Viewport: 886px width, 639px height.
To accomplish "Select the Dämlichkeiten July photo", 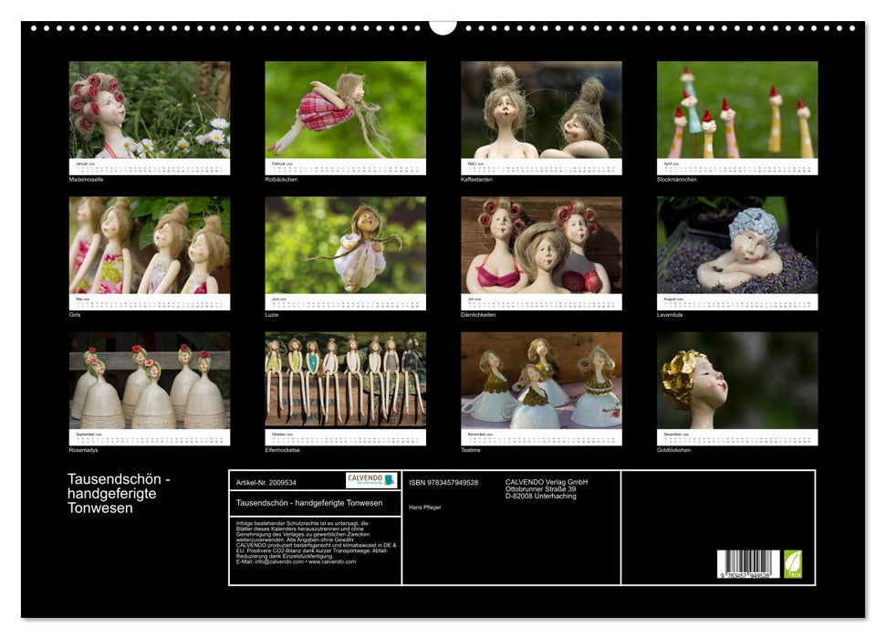I will click(541, 246).
